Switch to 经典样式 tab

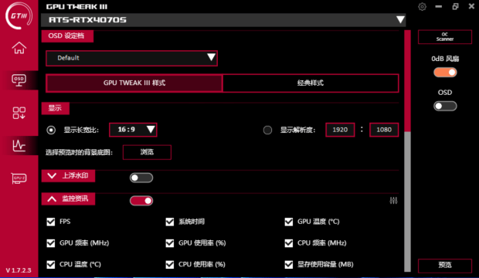(311, 83)
